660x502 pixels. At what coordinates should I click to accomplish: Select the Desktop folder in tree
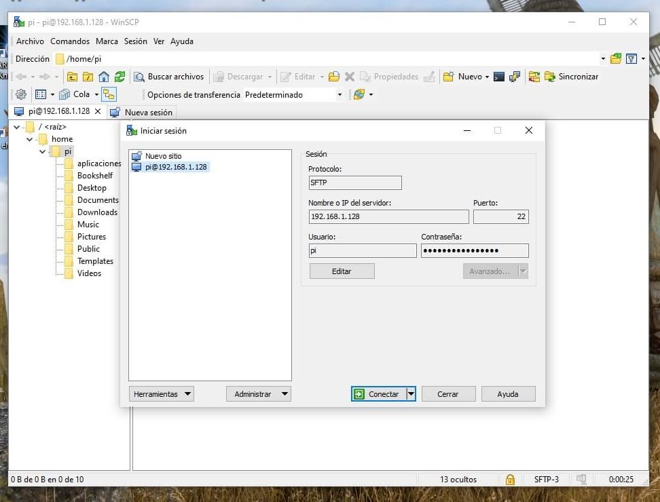click(x=92, y=188)
